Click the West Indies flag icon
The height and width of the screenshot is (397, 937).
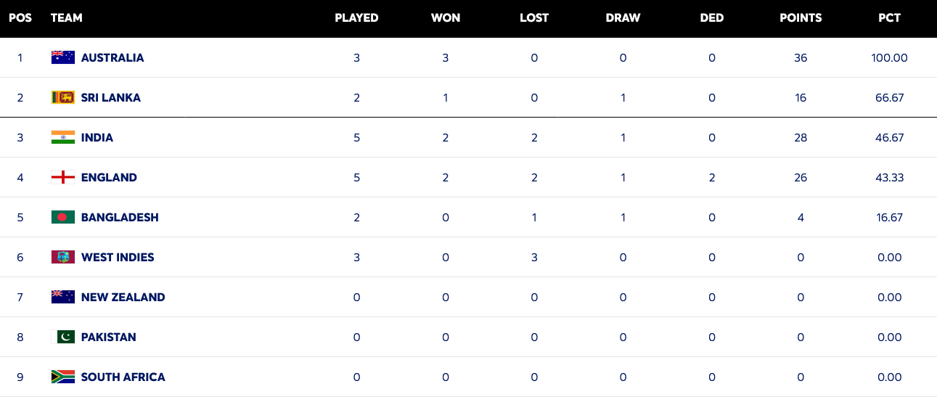pyautogui.click(x=63, y=257)
